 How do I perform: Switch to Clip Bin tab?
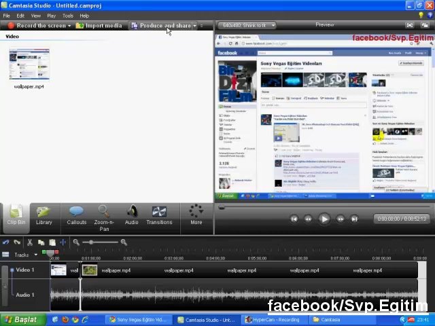coord(16,218)
